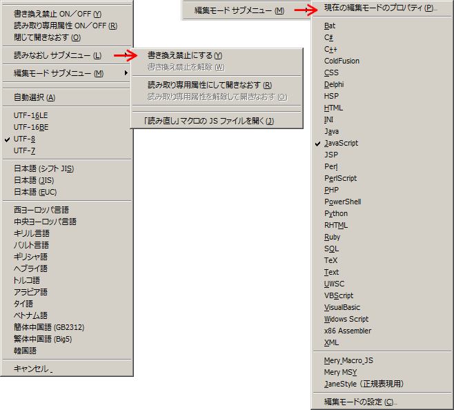Select the checked UTF-8 encoding option
This screenshot has height=410, width=454.
tap(25, 139)
